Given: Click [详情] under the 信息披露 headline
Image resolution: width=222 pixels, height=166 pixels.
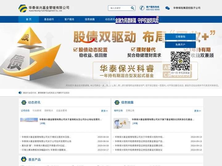Looking at the screenshot, I should 135,123.
